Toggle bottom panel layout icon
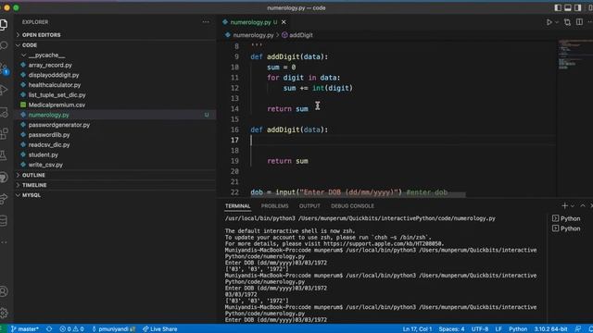The image size is (593, 333). pos(568,7)
